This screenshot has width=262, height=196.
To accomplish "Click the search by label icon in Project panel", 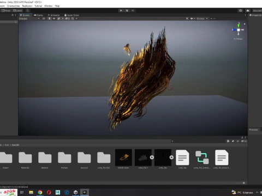I will click(x=233, y=141).
